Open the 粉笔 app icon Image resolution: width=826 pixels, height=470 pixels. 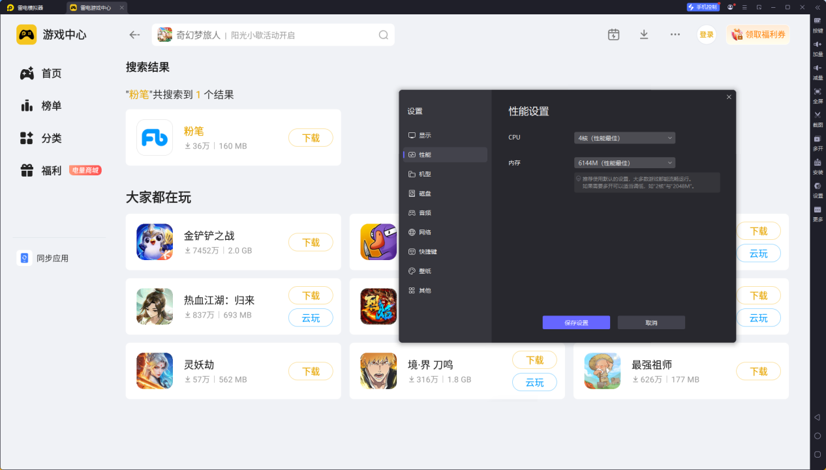pos(155,138)
